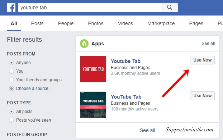Open the dark teal YOUTUBE TAB thumbnail
The width and height of the screenshot is (223, 140).
[x=93, y=105]
